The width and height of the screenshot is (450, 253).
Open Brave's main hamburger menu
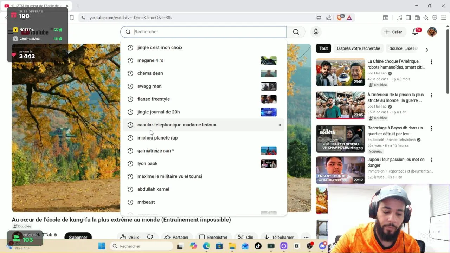click(444, 18)
